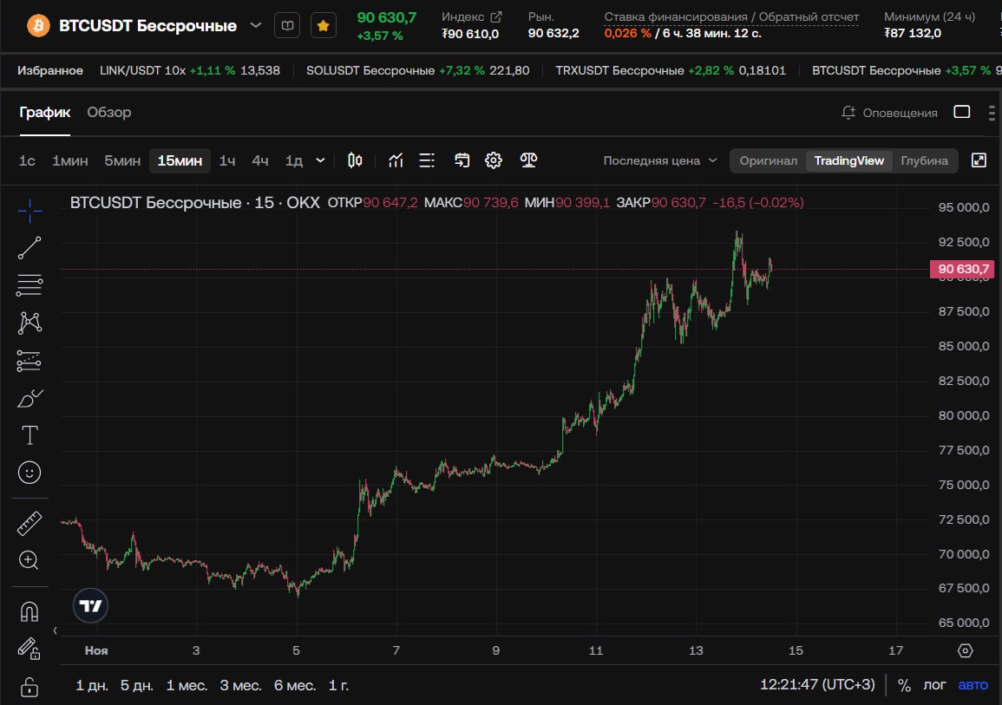Viewport: 1002px width, 705px height.
Task: Click the alerts bell Оповещения
Action: point(889,113)
